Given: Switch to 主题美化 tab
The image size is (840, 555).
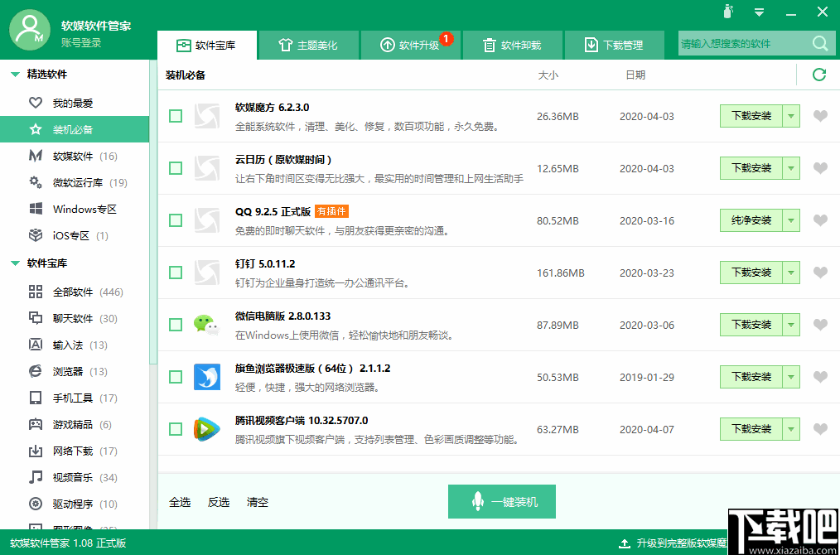Looking at the screenshot, I should [308, 45].
